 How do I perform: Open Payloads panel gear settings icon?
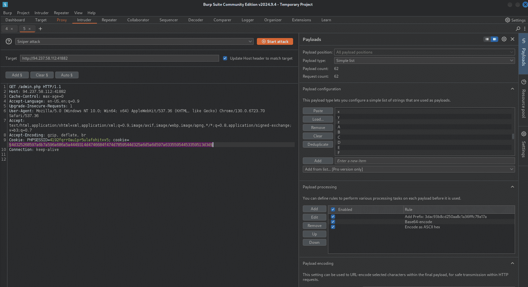(504, 39)
